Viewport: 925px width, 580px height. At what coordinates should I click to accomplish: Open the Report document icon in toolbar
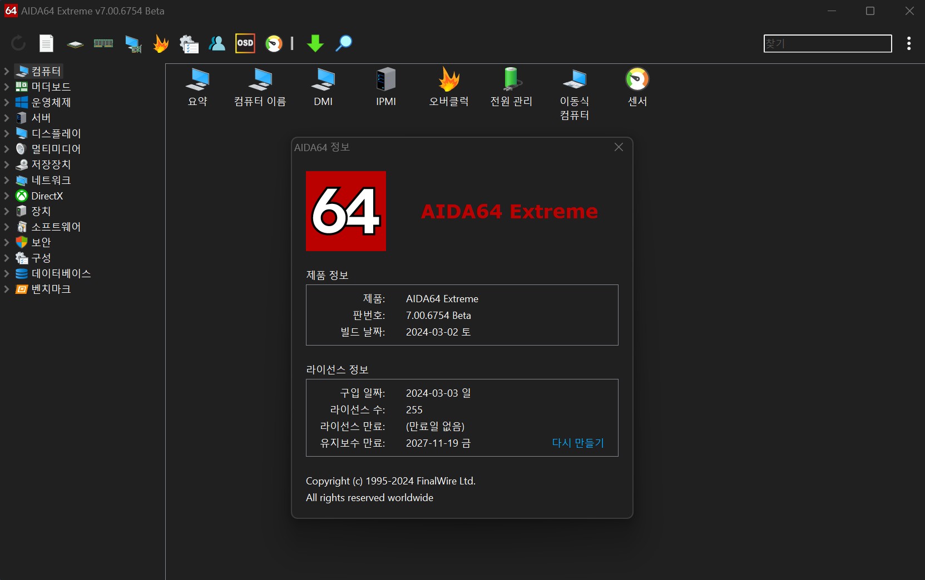[46, 43]
